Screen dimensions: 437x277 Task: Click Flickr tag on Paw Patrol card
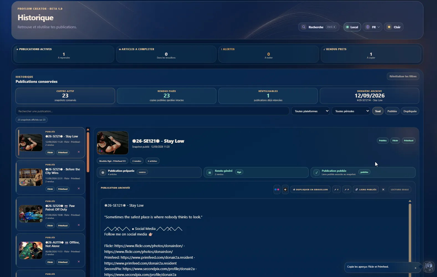pyautogui.click(x=50, y=225)
